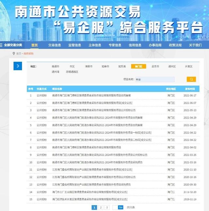Click the 发布时间 column header
The width and height of the screenshot is (209, 211).
click(x=190, y=89)
